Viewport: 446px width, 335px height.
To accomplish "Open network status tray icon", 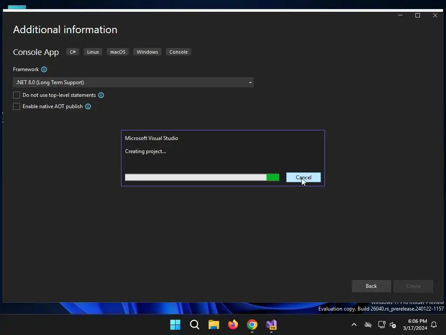I will [382, 325].
